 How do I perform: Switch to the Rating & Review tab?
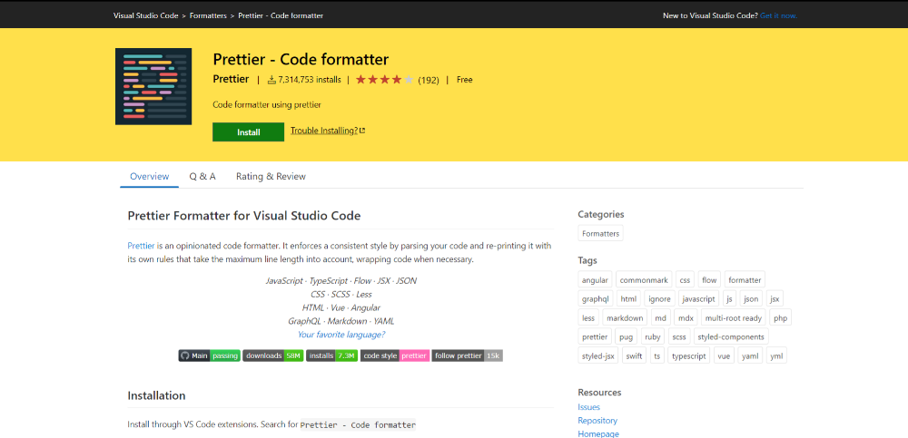pos(271,177)
